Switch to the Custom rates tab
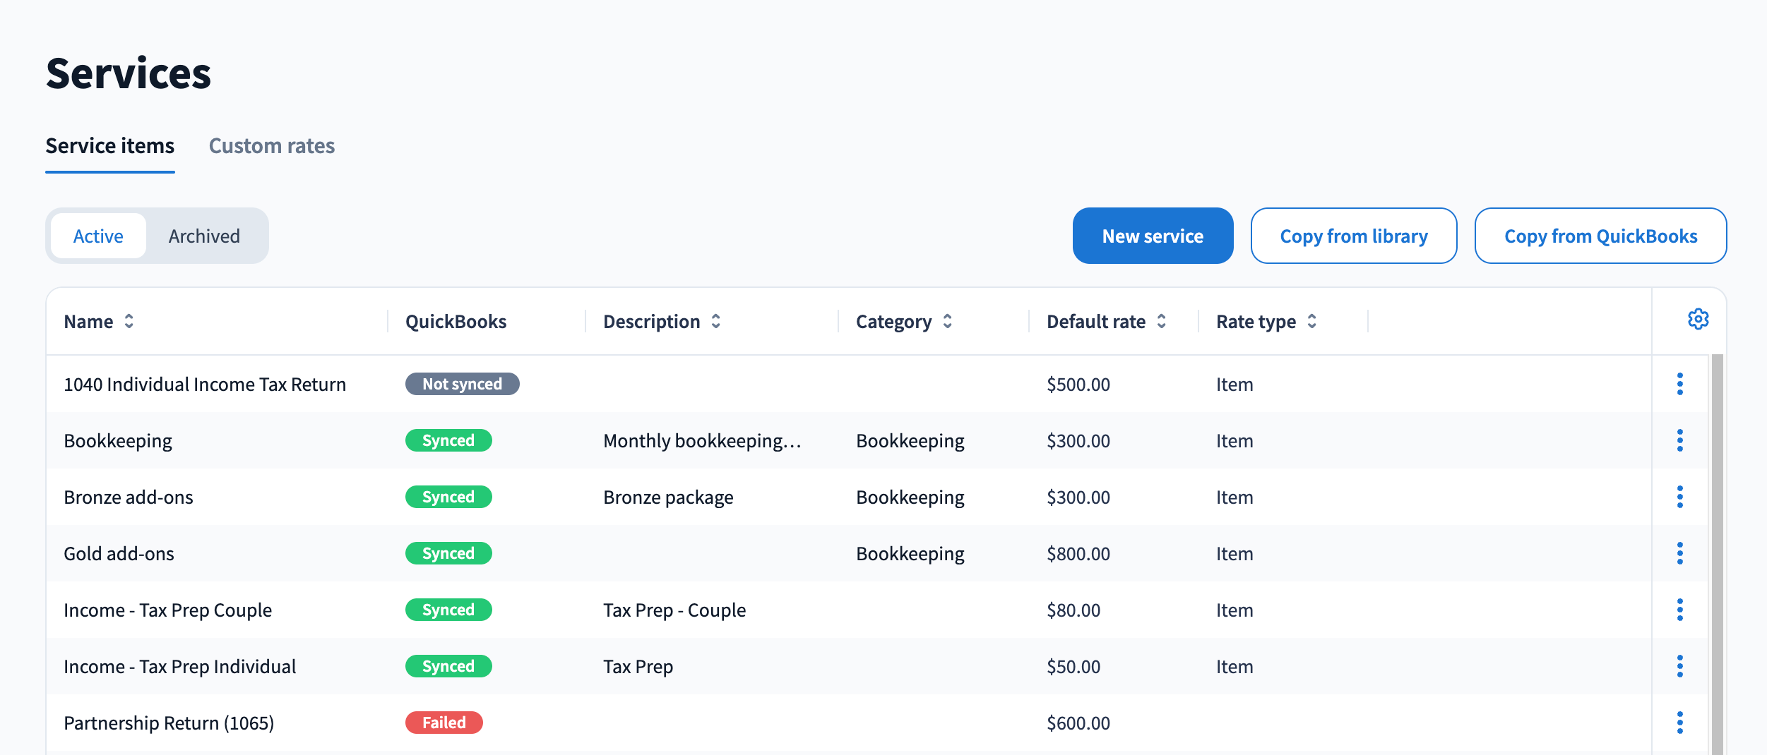Viewport: 1767px width, 755px height. (x=271, y=146)
